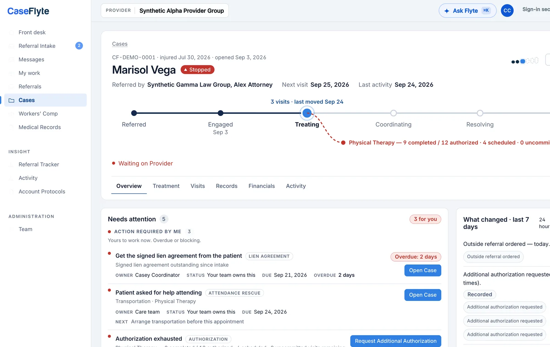Image resolution: width=550 pixels, height=347 pixels.
Task: Click the Physical Therapy authorization summary text
Action: 449,143
